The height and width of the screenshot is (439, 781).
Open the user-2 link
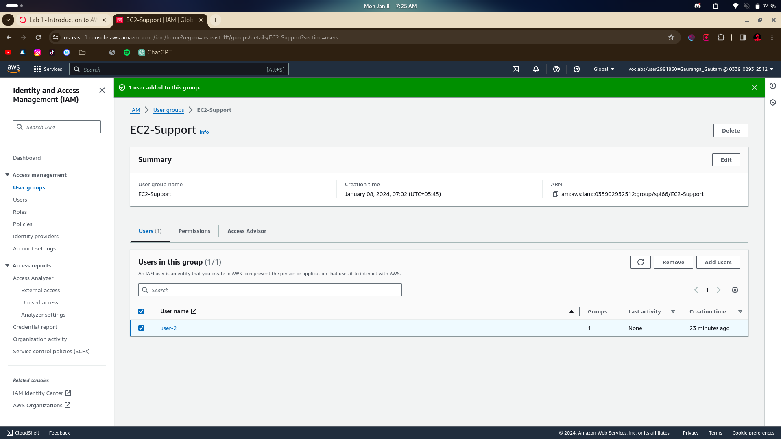168,328
